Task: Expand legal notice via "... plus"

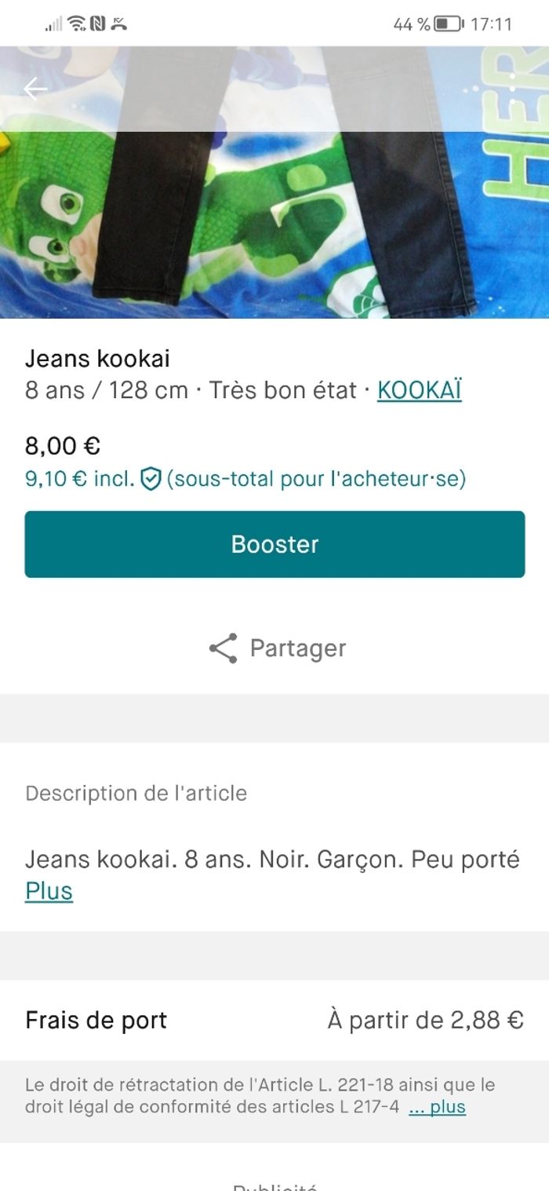Action: click(x=437, y=1107)
